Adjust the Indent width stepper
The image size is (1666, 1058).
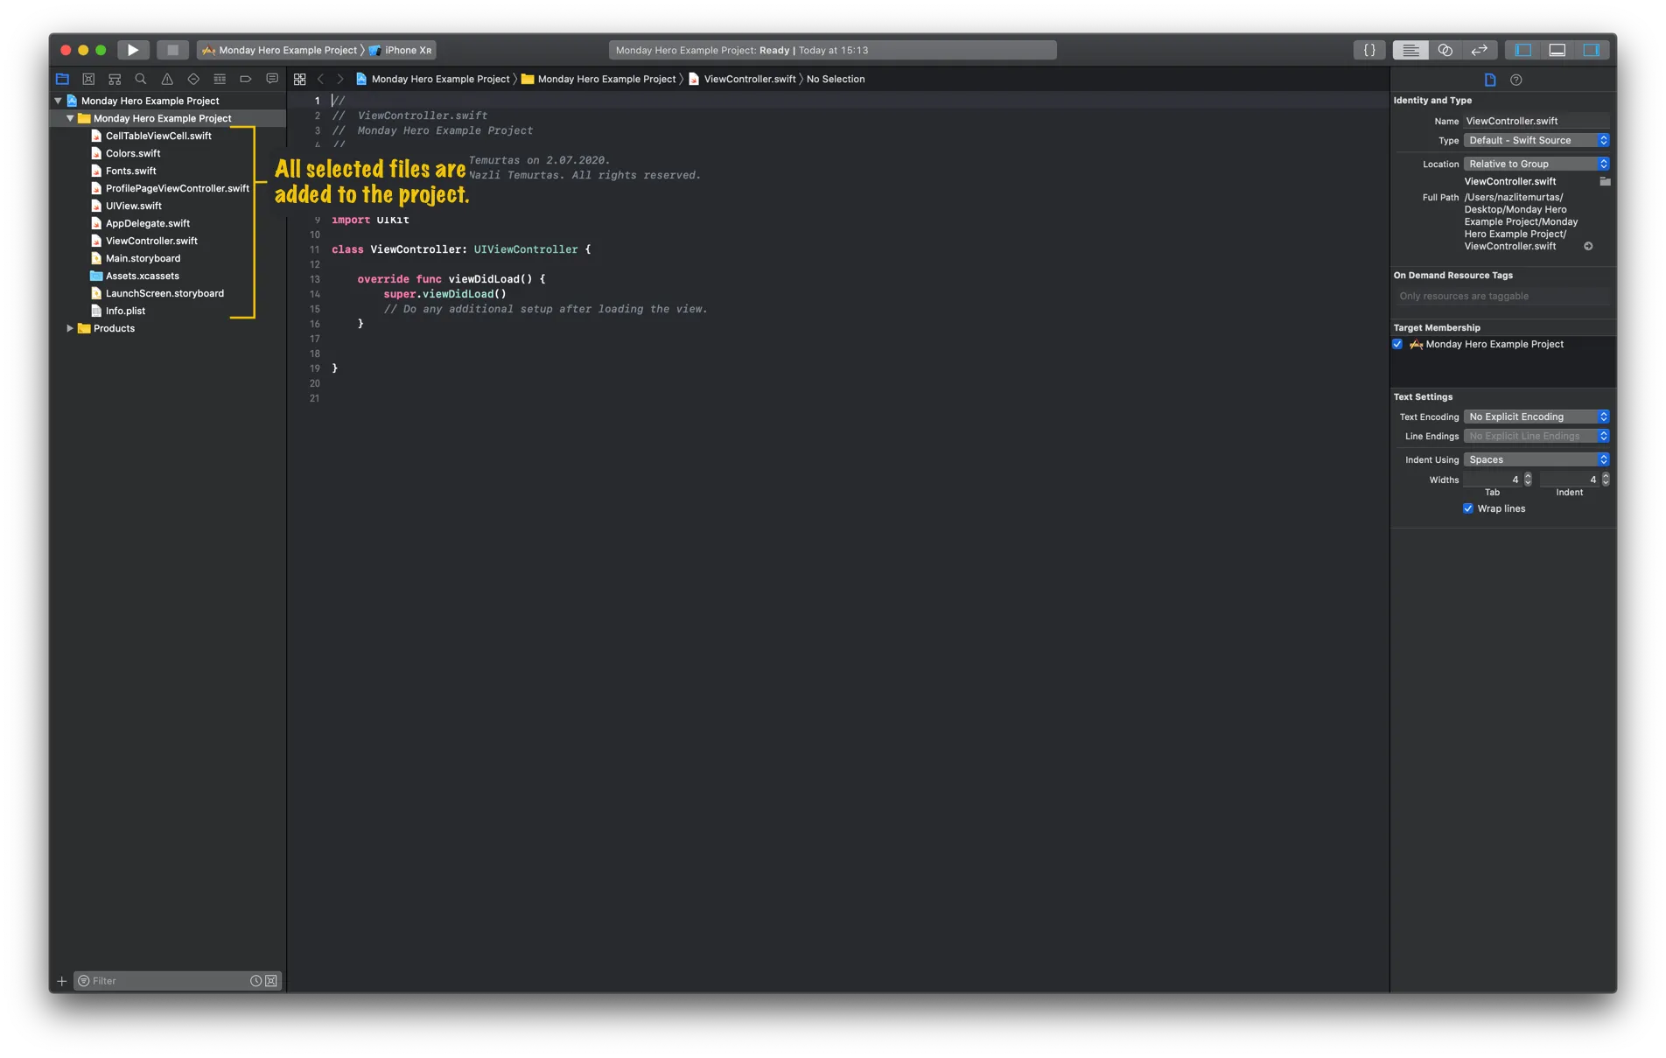click(1606, 480)
